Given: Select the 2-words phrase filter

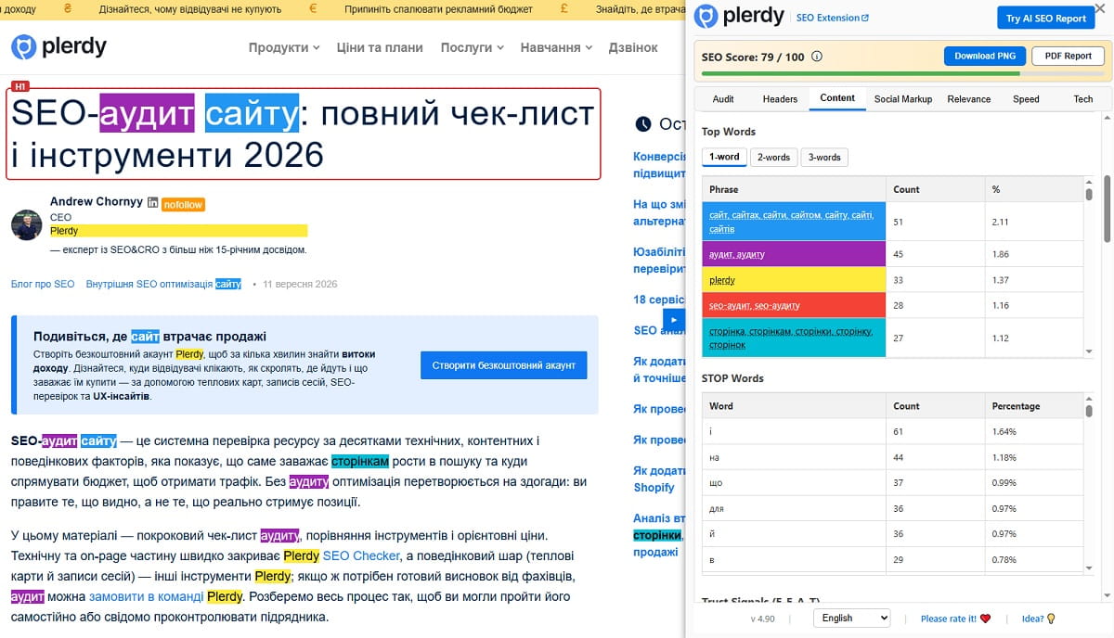Looking at the screenshot, I should click(773, 157).
